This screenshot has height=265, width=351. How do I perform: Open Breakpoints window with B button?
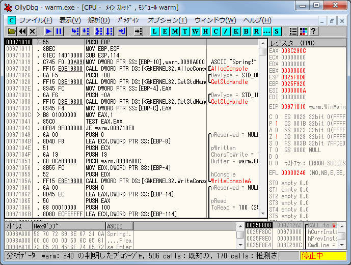click(x=246, y=32)
